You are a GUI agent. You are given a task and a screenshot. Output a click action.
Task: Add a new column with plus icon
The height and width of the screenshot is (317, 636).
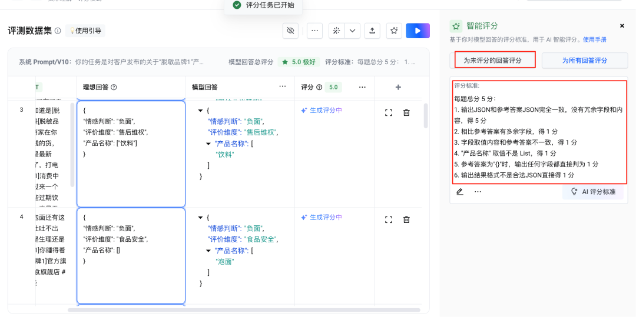398,87
